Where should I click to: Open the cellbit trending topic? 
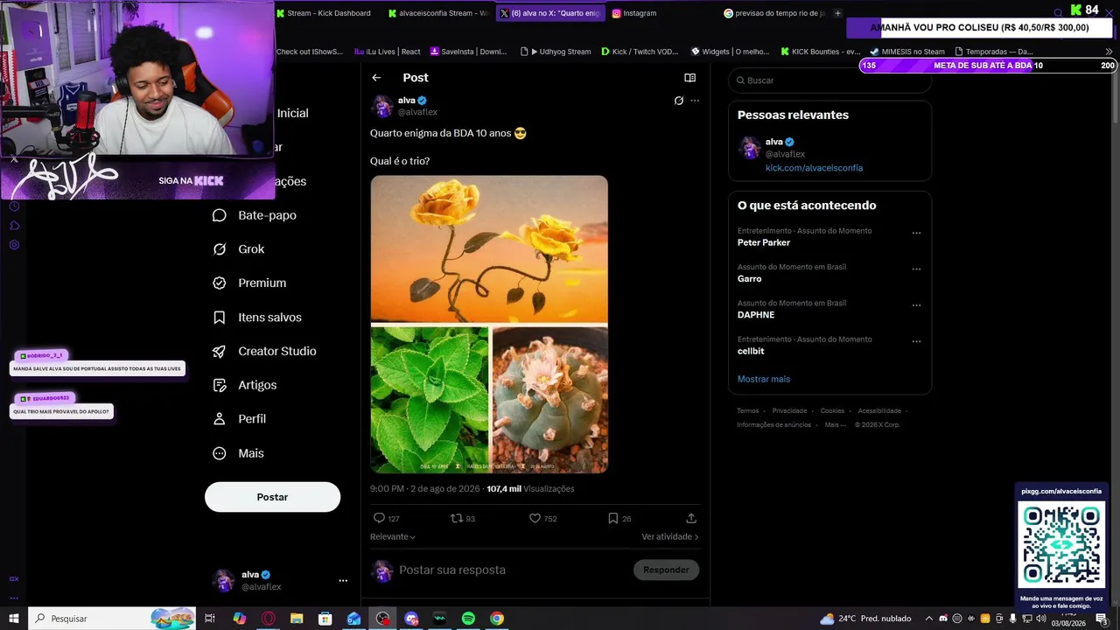[751, 351]
